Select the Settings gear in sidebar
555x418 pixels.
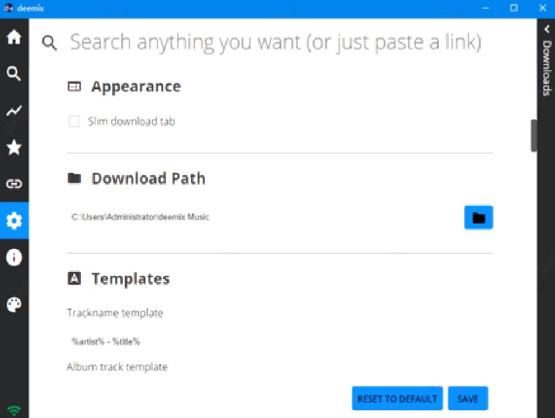click(x=14, y=221)
